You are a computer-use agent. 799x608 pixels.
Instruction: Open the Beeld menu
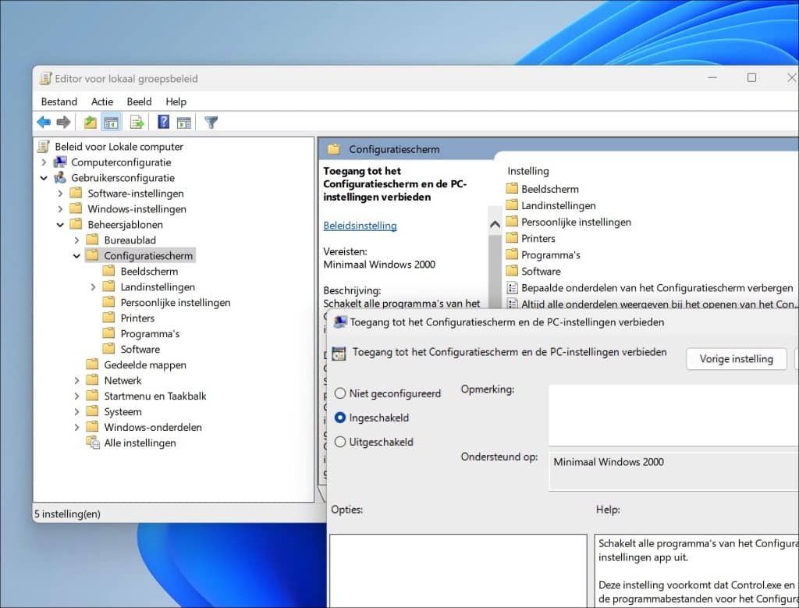pyautogui.click(x=139, y=101)
